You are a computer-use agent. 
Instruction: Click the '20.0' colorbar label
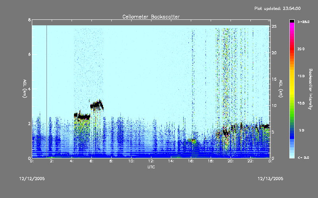(301, 49)
